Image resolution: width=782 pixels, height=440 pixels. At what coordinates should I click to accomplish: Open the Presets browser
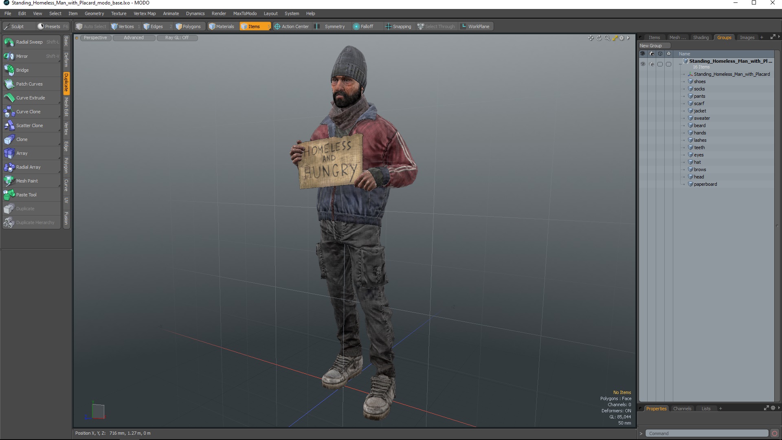tap(53, 26)
